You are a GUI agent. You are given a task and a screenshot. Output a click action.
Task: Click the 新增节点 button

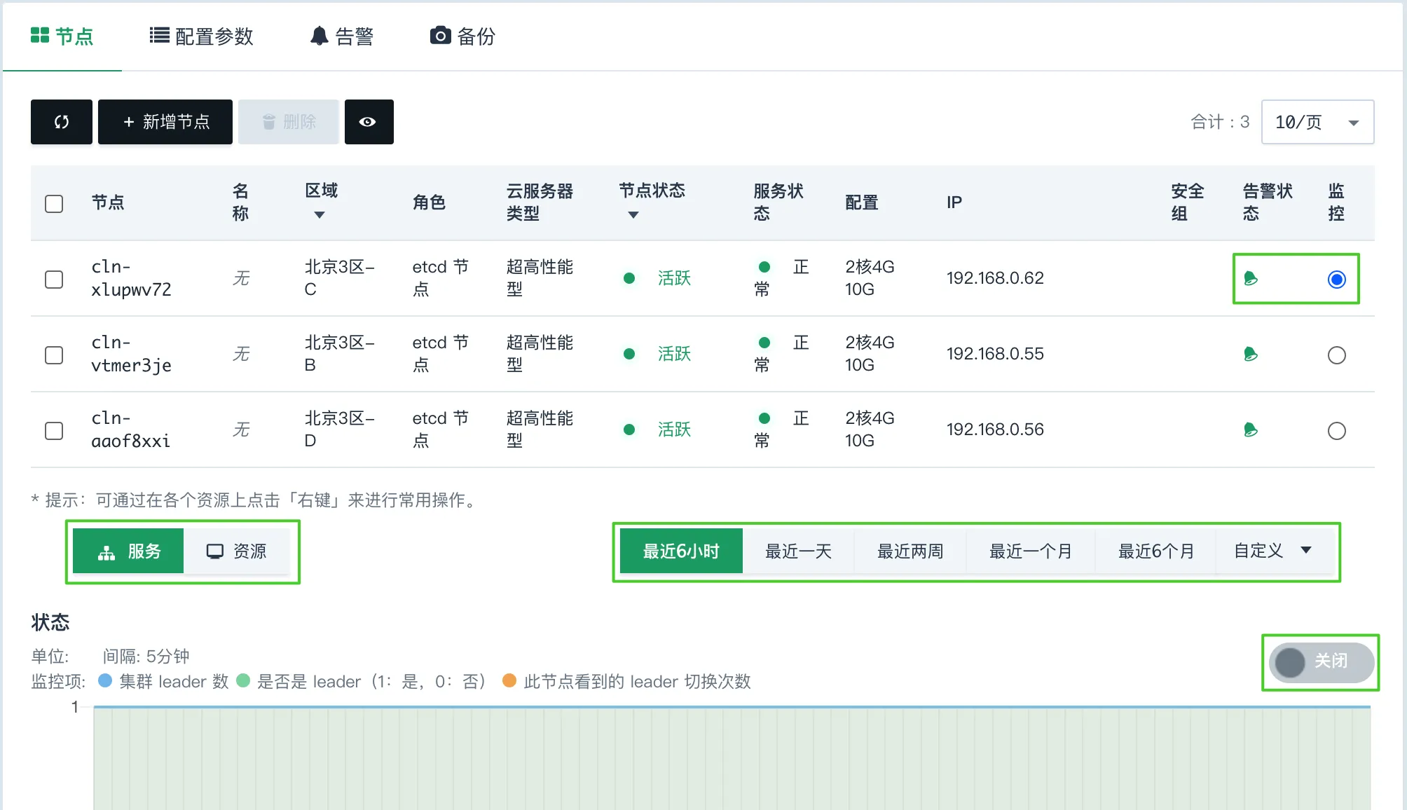coord(165,122)
